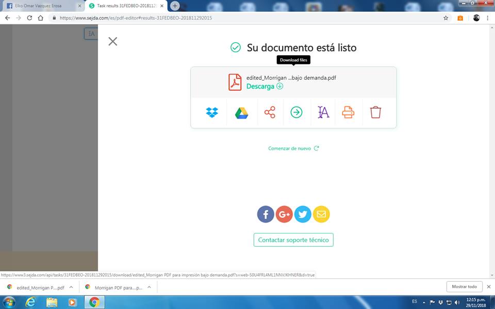Click the browser address bar

(247, 18)
